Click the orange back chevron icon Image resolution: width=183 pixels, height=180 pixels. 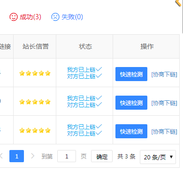click(178, 3)
